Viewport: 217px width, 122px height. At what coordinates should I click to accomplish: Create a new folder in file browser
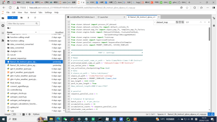(x=21, y=18)
